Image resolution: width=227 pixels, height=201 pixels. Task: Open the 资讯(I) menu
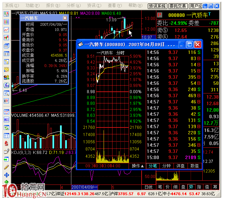(94, 5)
